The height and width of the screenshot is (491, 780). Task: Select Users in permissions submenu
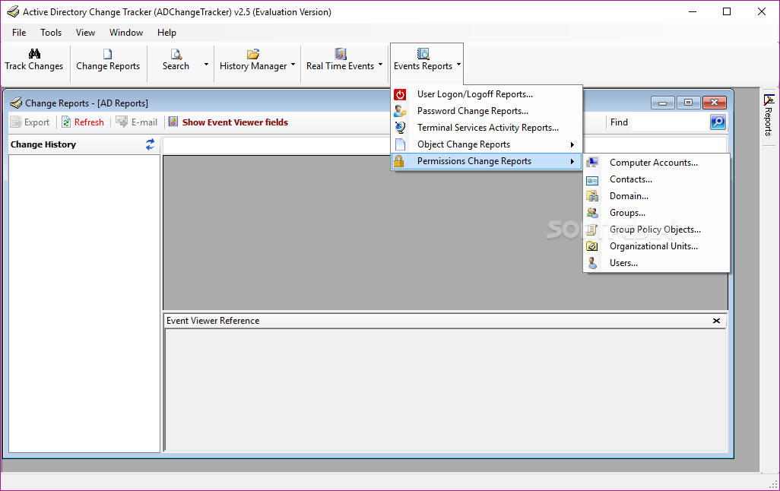coord(656,263)
